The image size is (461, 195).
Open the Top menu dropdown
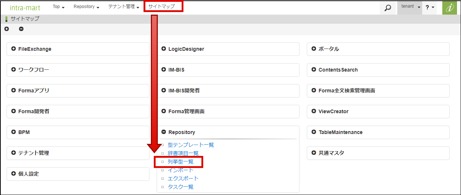pyautogui.click(x=59, y=7)
